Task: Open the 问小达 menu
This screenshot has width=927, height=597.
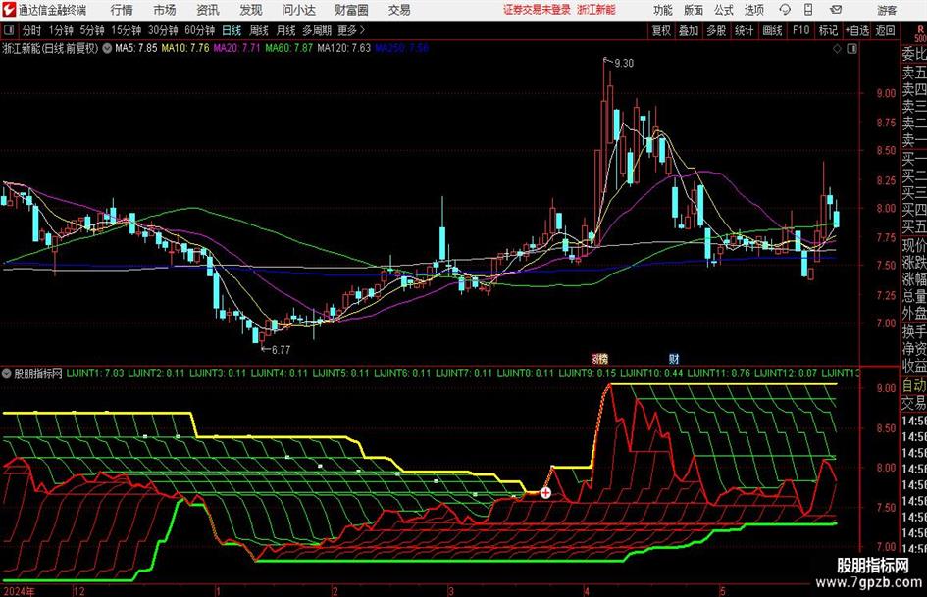Action: (x=298, y=10)
